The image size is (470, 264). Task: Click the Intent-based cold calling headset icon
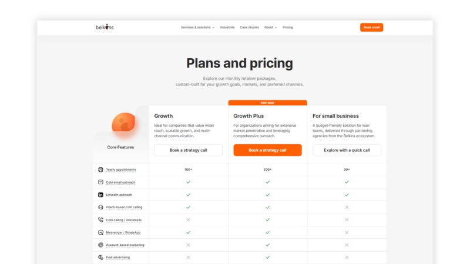coord(100,207)
